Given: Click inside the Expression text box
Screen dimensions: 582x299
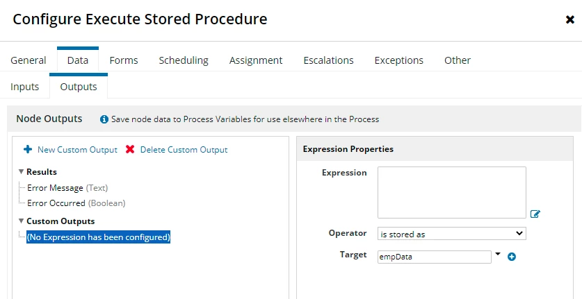Looking at the screenshot, I should pos(452,192).
